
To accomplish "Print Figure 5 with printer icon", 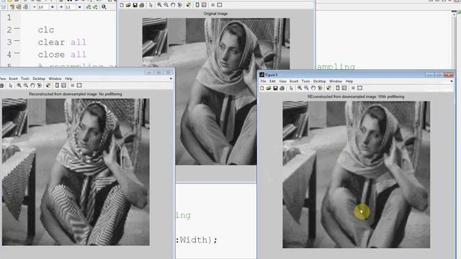I will pyautogui.click(x=282, y=88).
